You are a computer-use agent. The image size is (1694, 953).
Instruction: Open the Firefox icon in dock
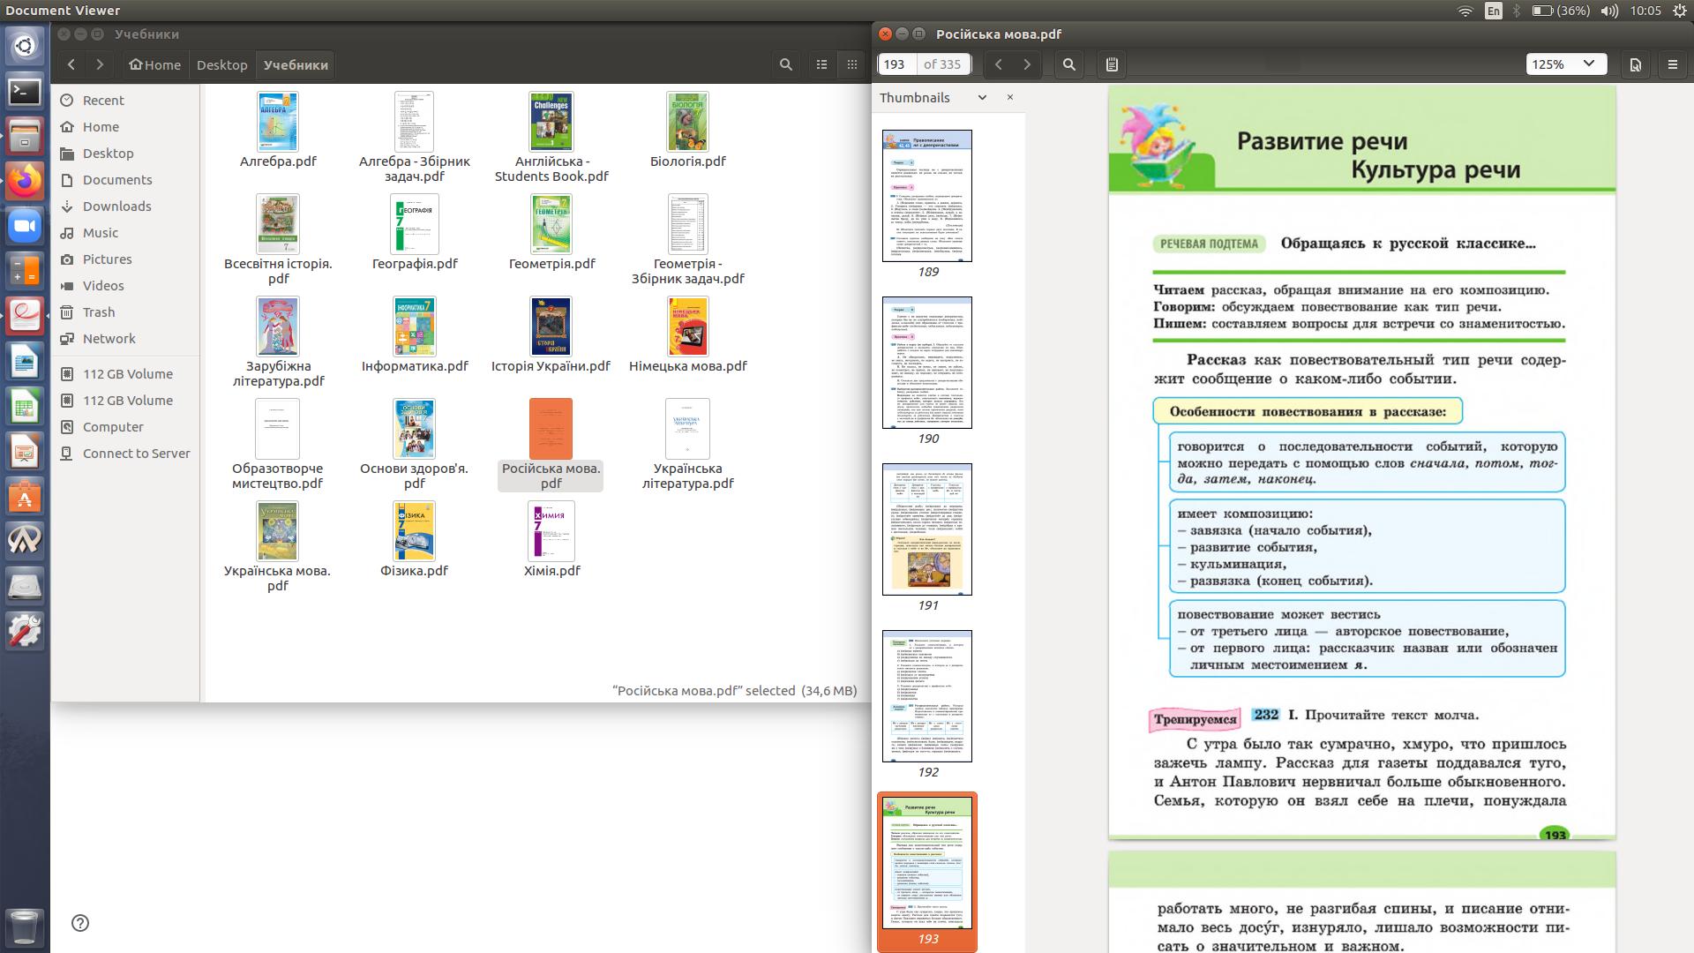[25, 181]
